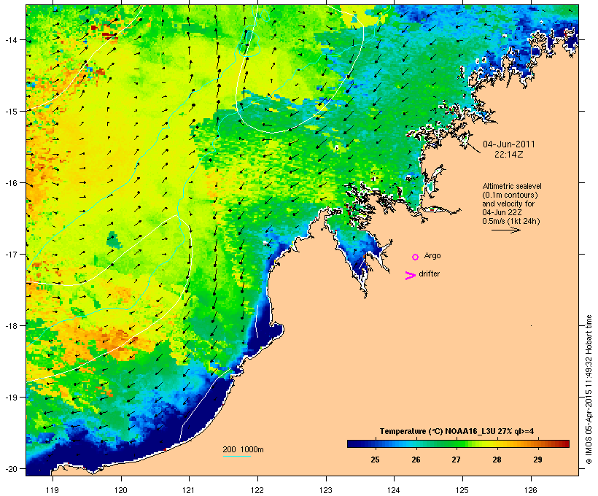Click the magenta Argo circle legend marker
The width and height of the screenshot is (598, 496).
pos(416,257)
